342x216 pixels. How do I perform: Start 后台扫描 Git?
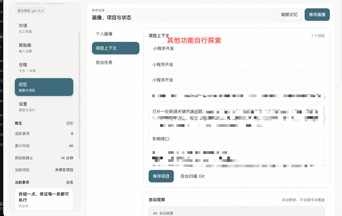coord(193,176)
